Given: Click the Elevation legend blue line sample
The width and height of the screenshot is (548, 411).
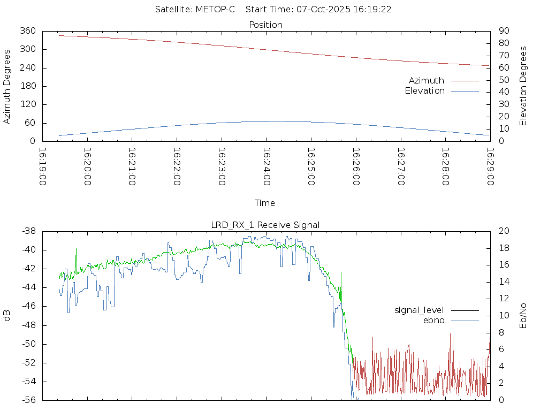Looking at the screenshot, I should [465, 91].
